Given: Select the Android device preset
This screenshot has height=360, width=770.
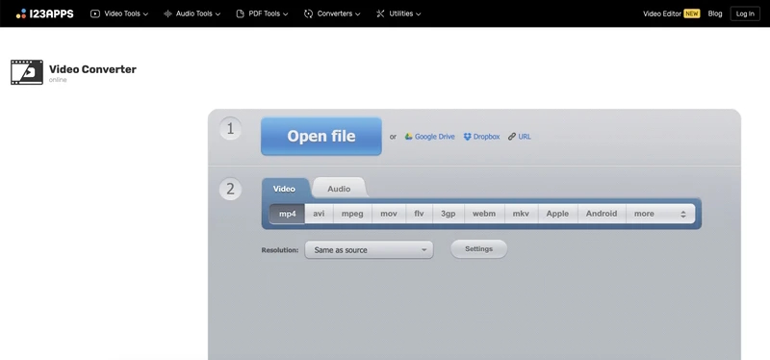Looking at the screenshot, I should tap(602, 214).
